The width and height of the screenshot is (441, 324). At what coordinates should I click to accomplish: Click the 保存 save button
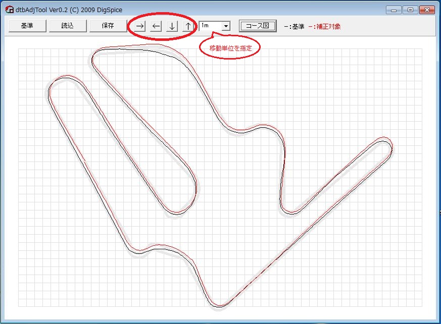coord(108,26)
